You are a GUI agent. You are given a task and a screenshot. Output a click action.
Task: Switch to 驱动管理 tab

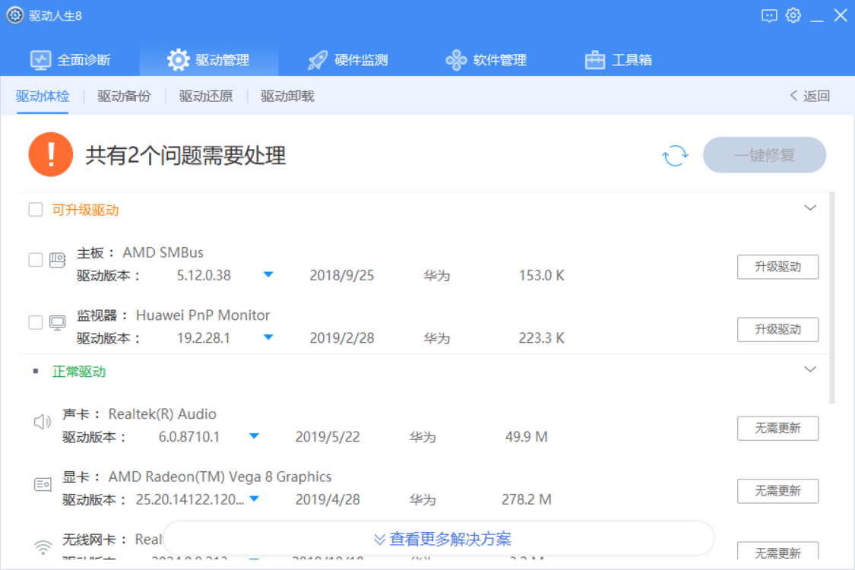(209, 59)
